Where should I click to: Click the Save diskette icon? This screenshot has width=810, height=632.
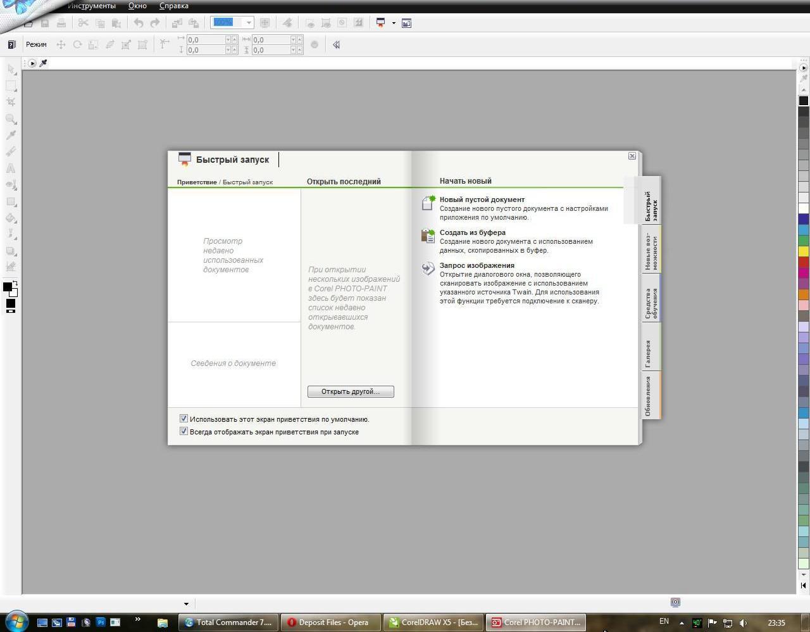44,23
